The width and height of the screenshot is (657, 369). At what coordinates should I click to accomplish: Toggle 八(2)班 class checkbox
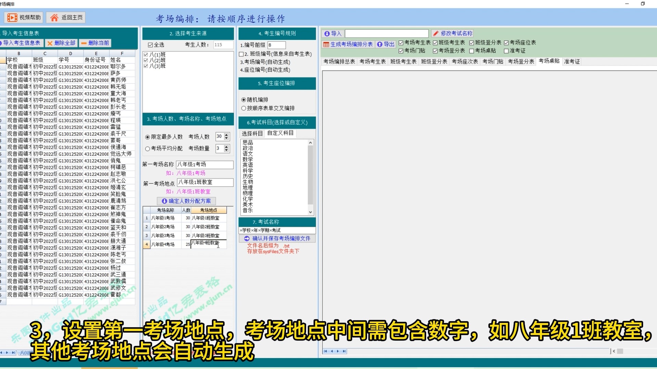coord(146,60)
